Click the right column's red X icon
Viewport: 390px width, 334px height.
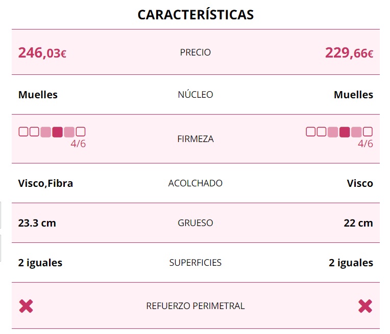[365, 306]
